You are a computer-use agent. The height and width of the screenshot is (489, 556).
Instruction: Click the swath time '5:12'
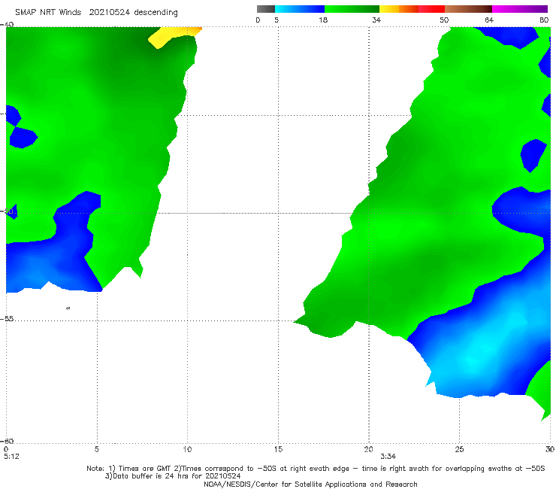[x=11, y=457]
